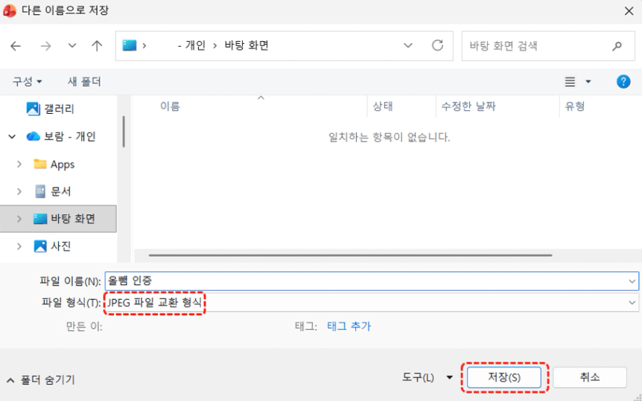Expand the address bar history dropdown
Screen dimensions: 642x401
408,45
